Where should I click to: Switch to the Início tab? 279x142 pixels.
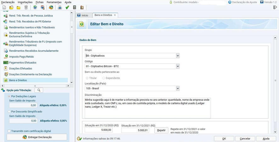(83, 15)
